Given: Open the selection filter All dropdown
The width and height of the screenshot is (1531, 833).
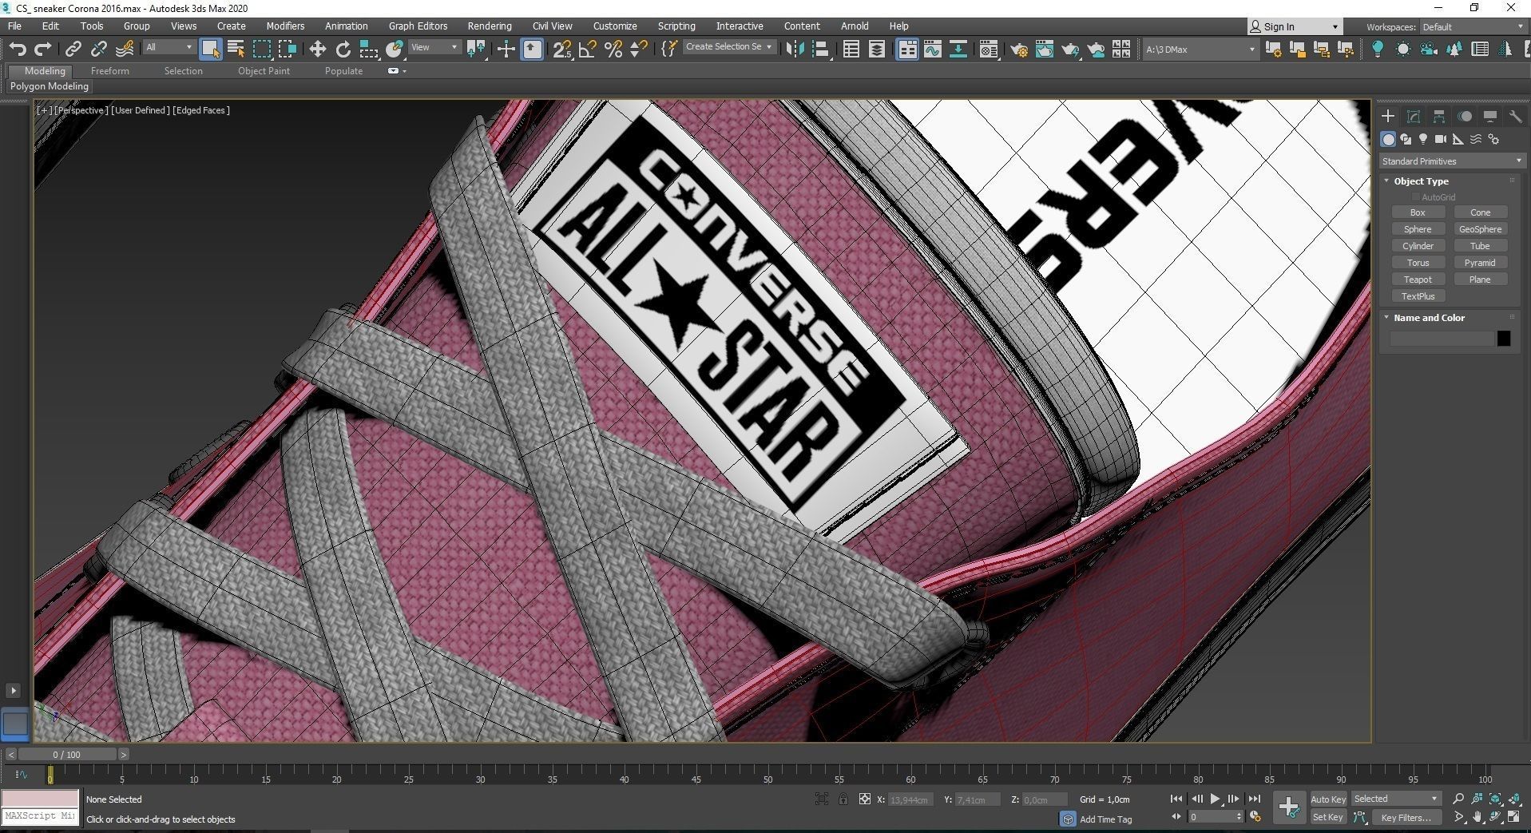Looking at the screenshot, I should coord(169,48).
